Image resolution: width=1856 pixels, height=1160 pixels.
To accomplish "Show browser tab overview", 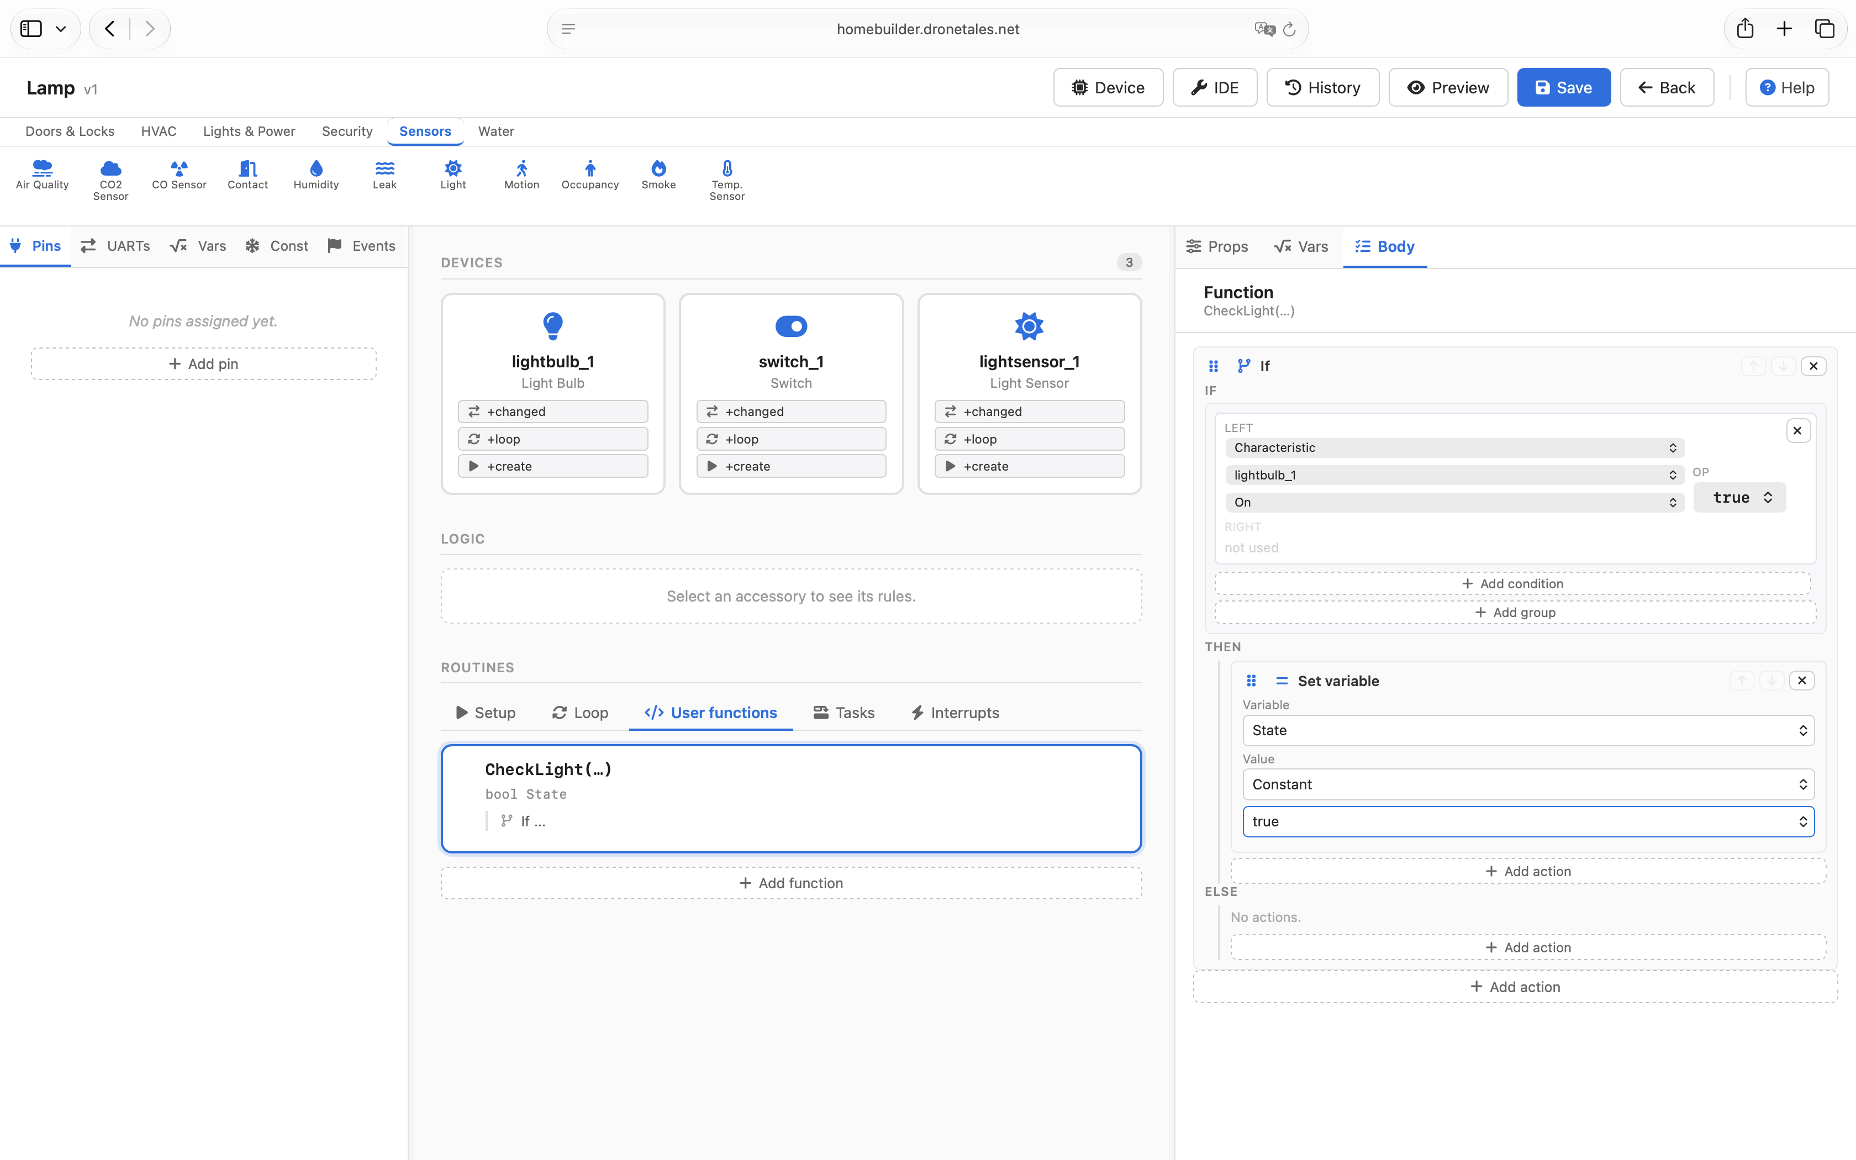I will [1825, 28].
